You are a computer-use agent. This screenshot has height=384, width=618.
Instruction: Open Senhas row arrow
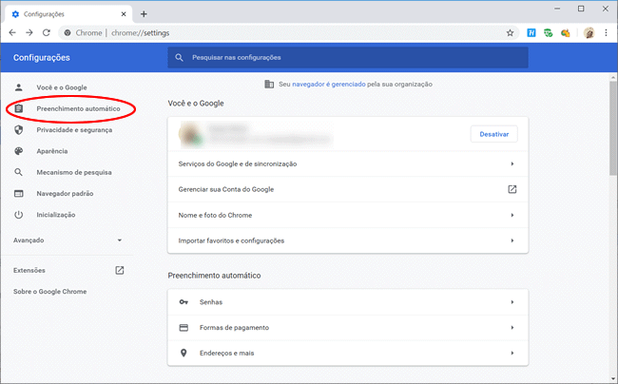(512, 302)
